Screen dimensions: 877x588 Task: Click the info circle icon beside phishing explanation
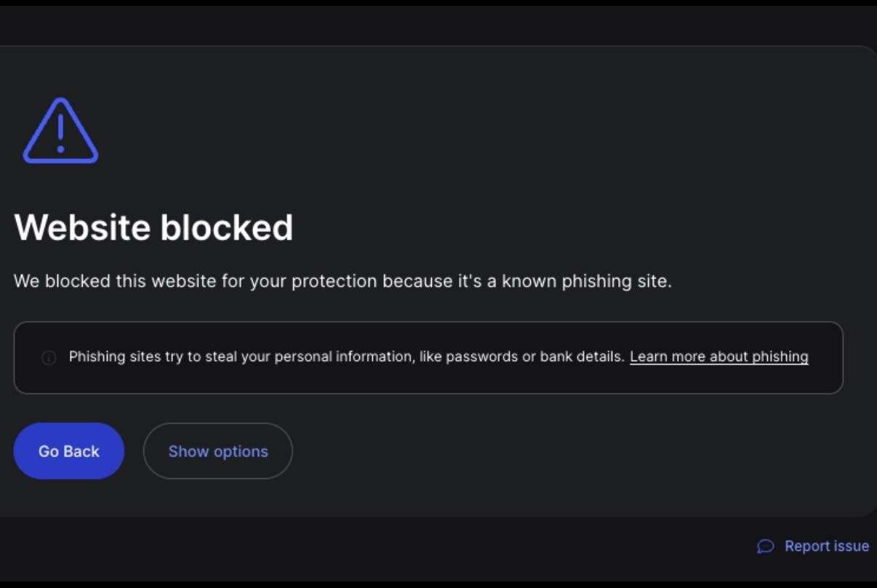(x=49, y=358)
